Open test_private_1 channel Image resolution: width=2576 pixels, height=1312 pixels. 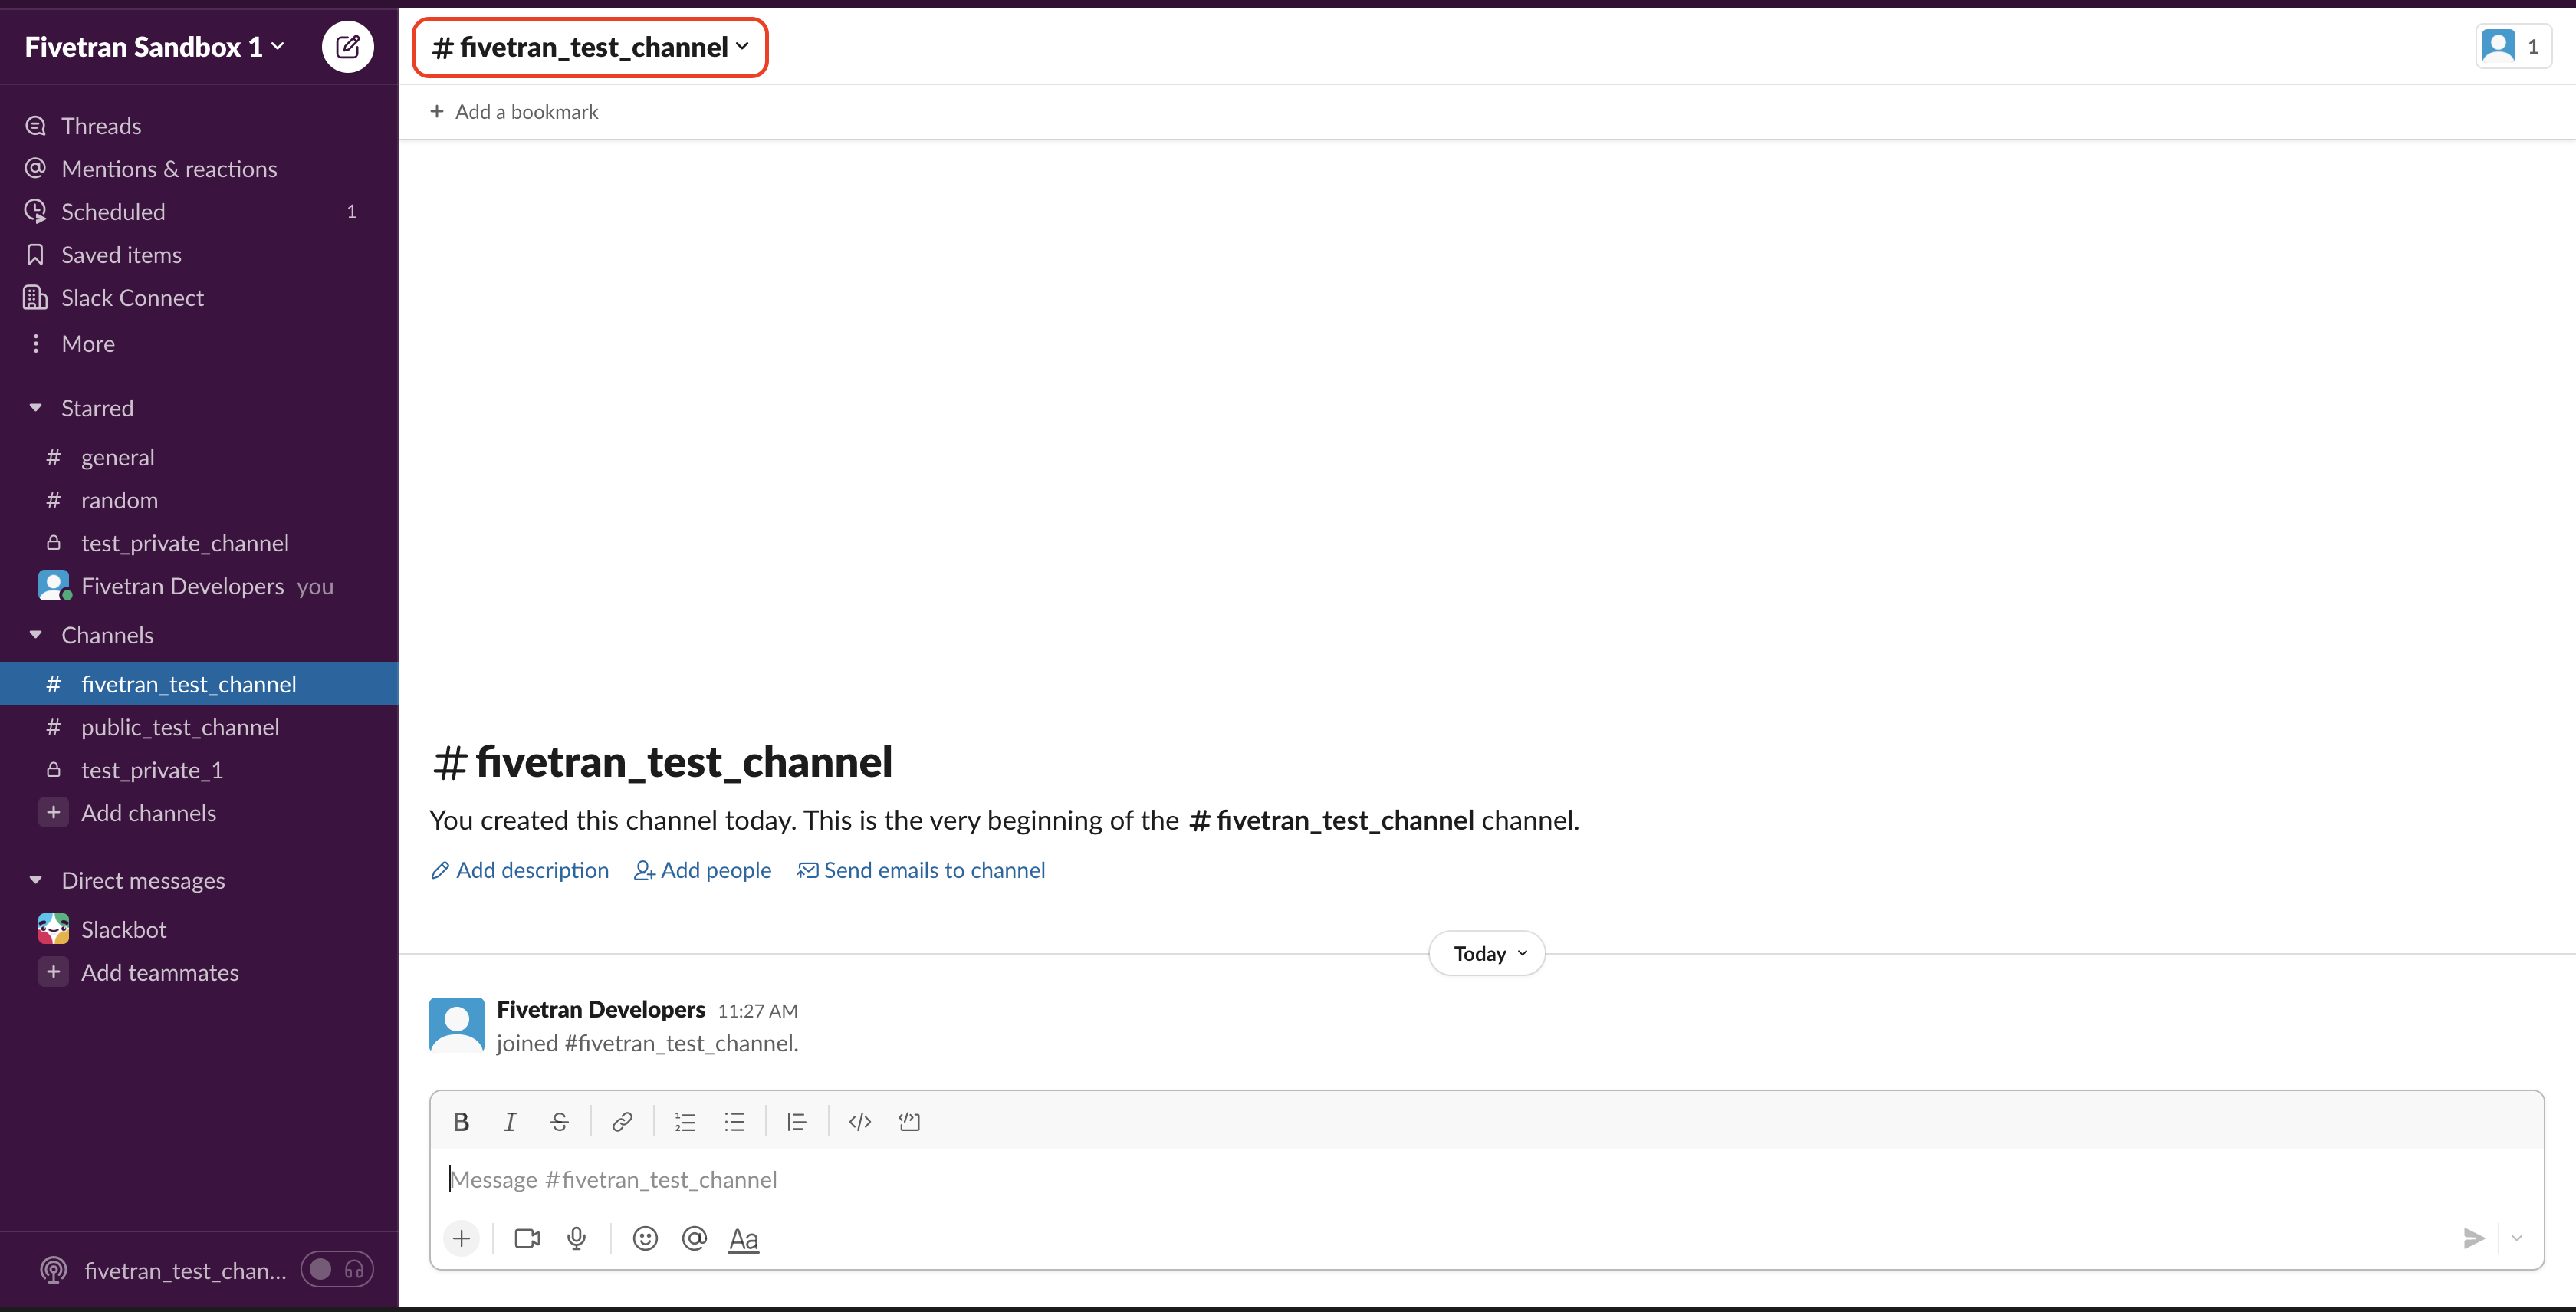[x=199, y=770]
